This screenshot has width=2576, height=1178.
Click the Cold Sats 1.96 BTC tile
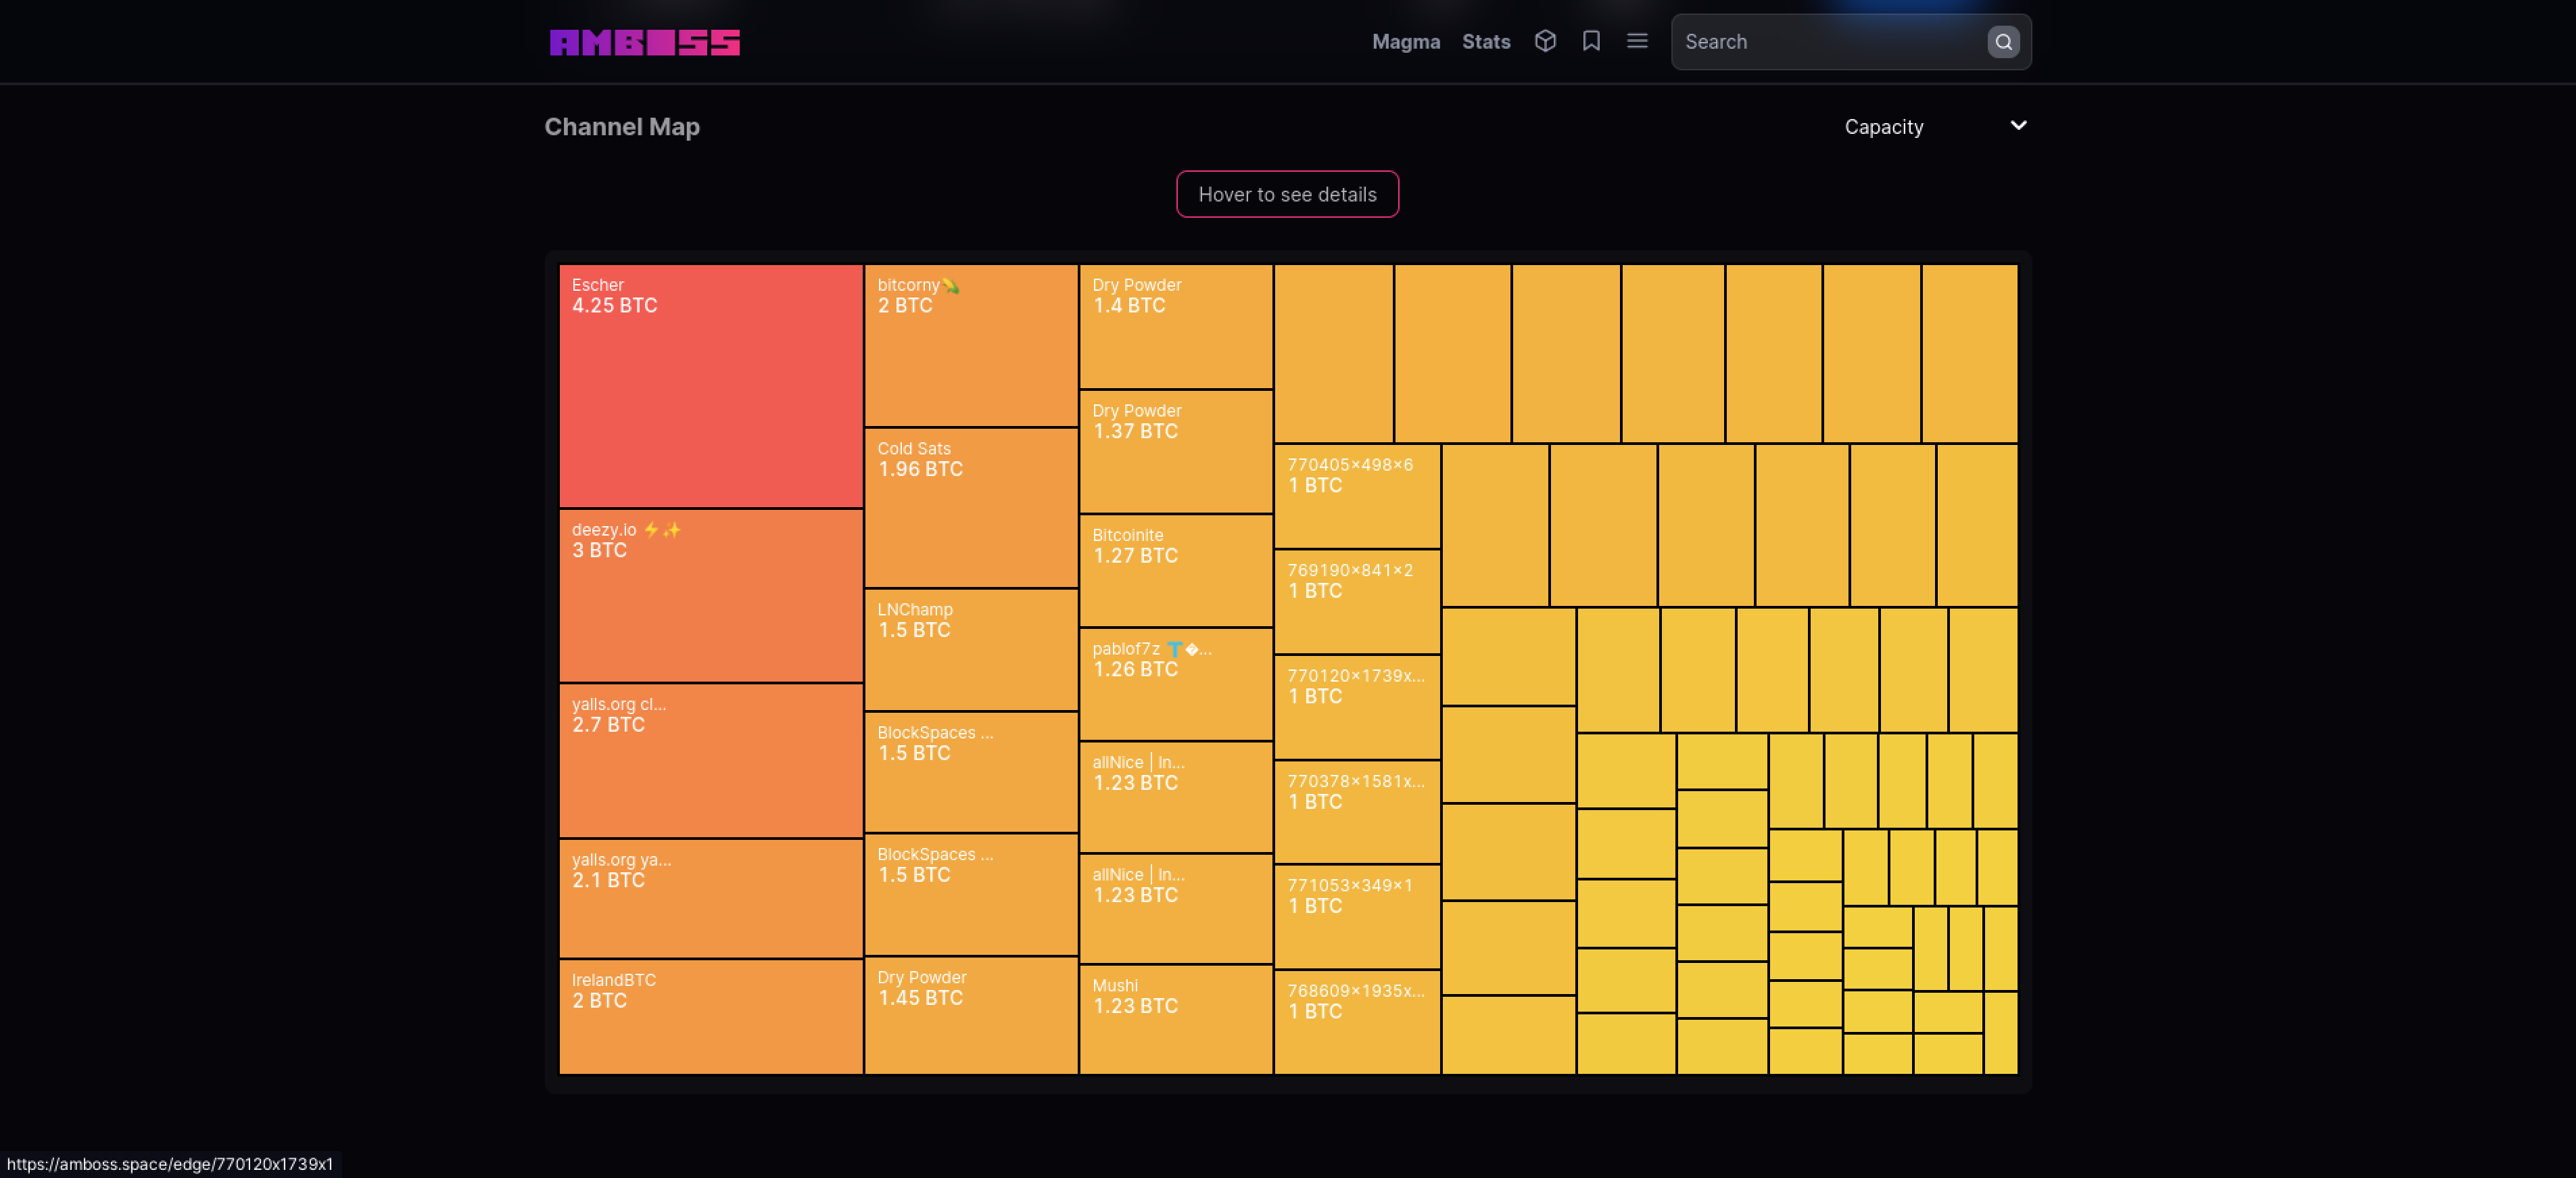point(970,508)
